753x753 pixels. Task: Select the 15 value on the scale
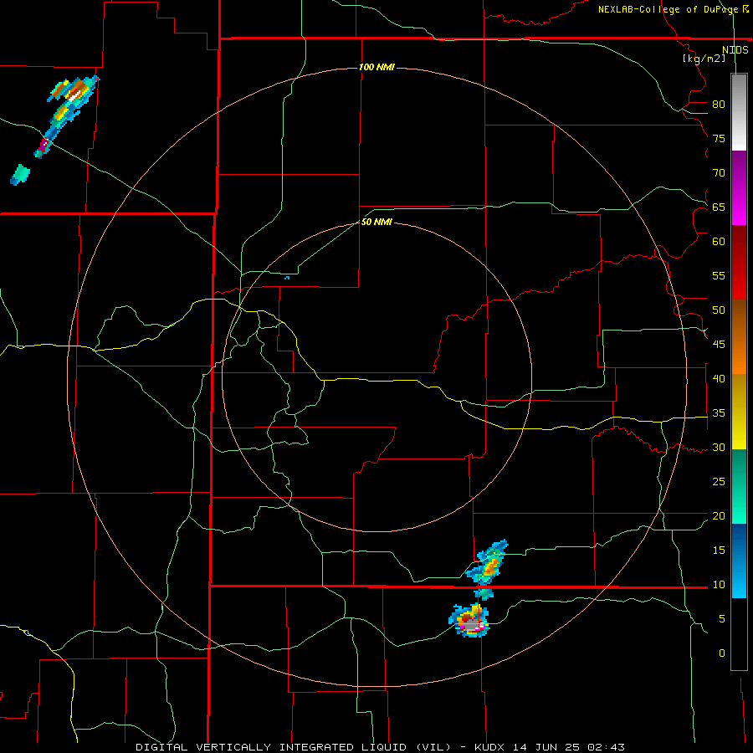(719, 550)
